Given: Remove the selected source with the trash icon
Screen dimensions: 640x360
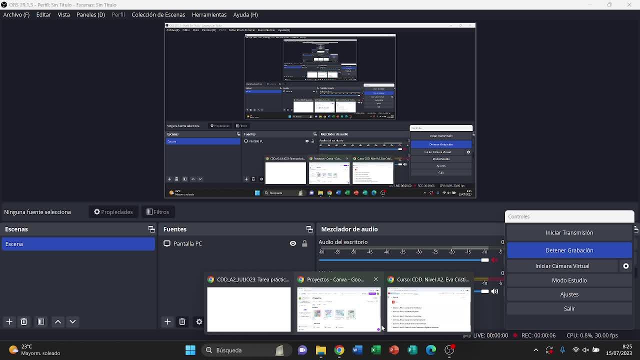Looking at the screenshot, I should point(182,322).
